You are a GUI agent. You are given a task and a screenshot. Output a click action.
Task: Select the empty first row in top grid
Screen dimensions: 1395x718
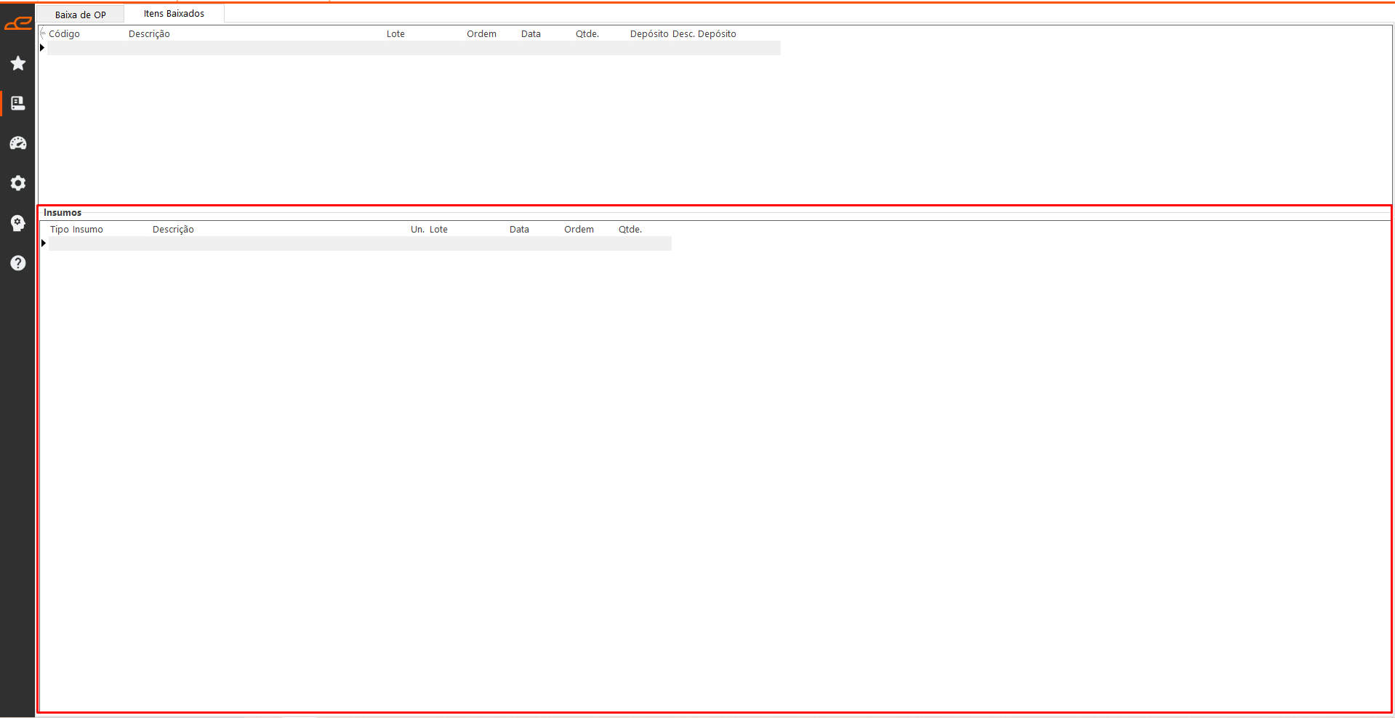click(x=413, y=48)
